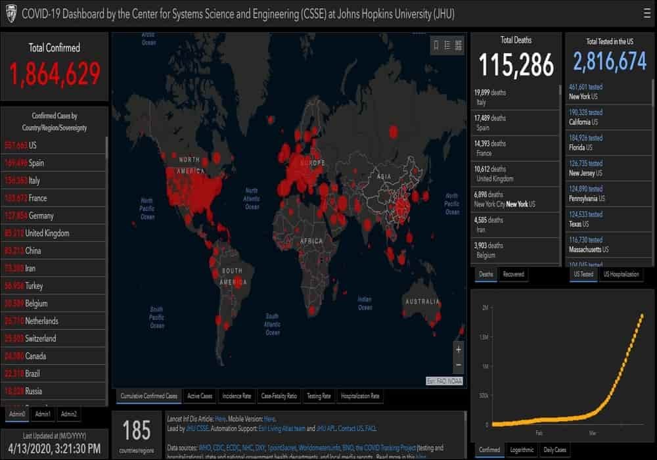Select California US tested entry
The height and width of the screenshot is (460, 657).
(609, 118)
